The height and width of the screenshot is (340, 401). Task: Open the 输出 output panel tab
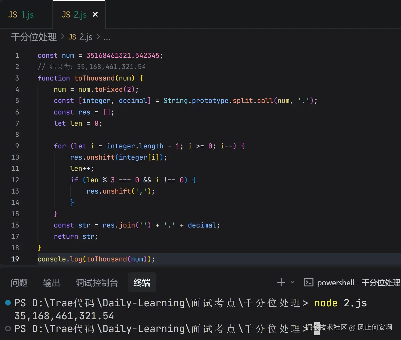52,282
